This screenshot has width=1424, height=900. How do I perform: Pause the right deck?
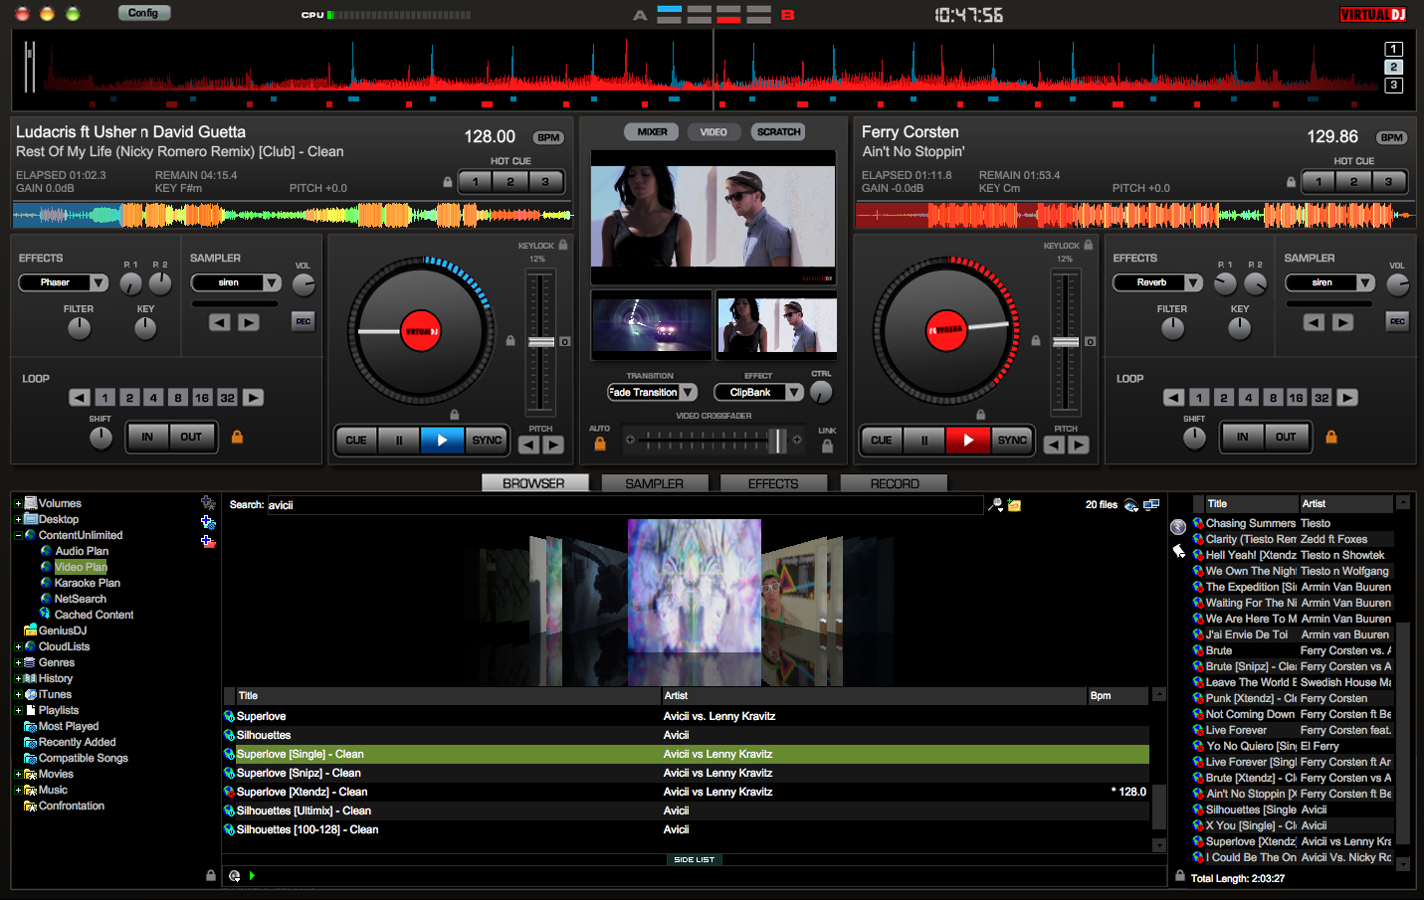point(924,440)
